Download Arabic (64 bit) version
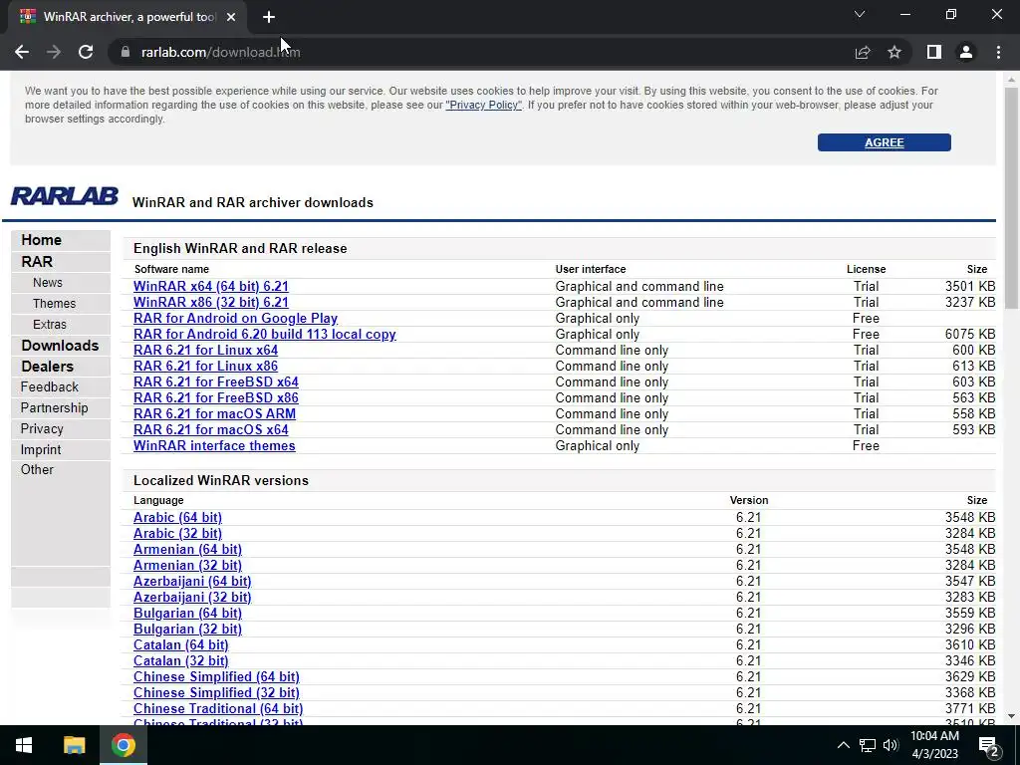This screenshot has height=765, width=1020. (177, 518)
